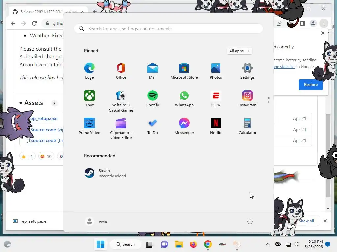The height and width of the screenshot is (252, 337).
Task: Open Task View on the taskbar
Action: point(149,244)
